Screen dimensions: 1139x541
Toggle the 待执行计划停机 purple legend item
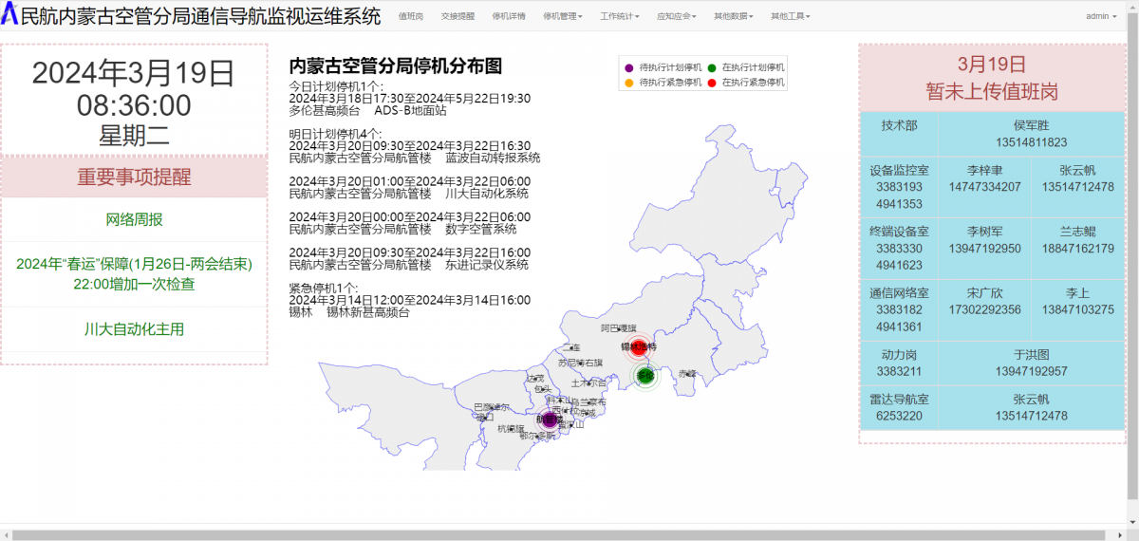click(x=663, y=67)
